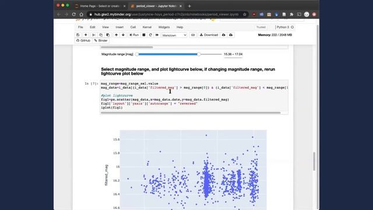Go back in browser history

pos(59,15)
